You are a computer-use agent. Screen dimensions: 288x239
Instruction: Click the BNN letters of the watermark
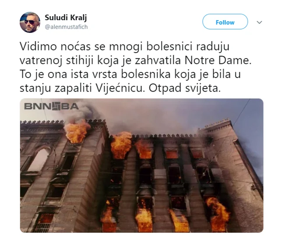click(x=38, y=107)
